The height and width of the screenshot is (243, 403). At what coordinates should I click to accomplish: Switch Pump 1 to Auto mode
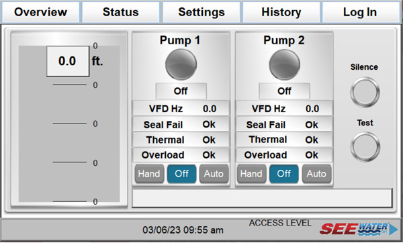click(x=214, y=174)
